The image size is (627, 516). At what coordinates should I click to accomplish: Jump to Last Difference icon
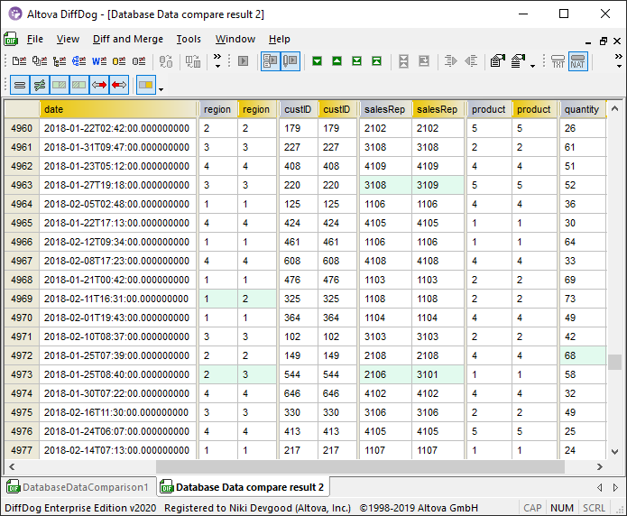click(356, 61)
